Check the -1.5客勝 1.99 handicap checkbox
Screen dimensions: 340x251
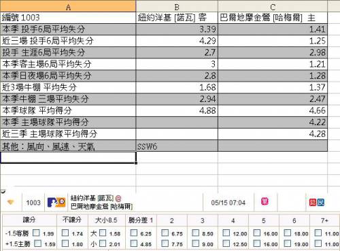(36, 233)
